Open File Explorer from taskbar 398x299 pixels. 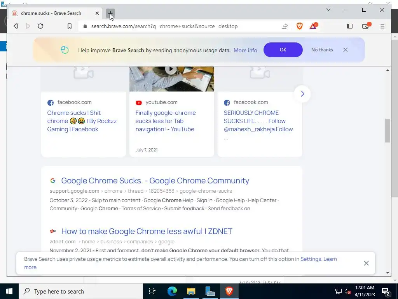pyautogui.click(x=191, y=291)
